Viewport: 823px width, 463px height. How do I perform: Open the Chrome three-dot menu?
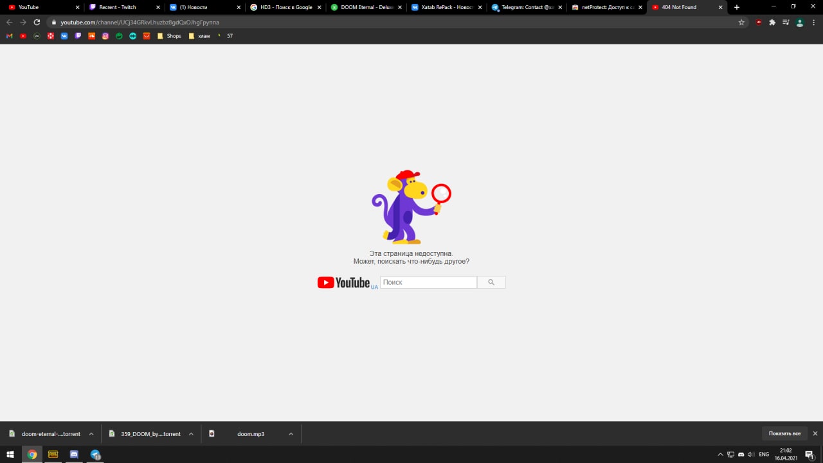click(x=814, y=22)
